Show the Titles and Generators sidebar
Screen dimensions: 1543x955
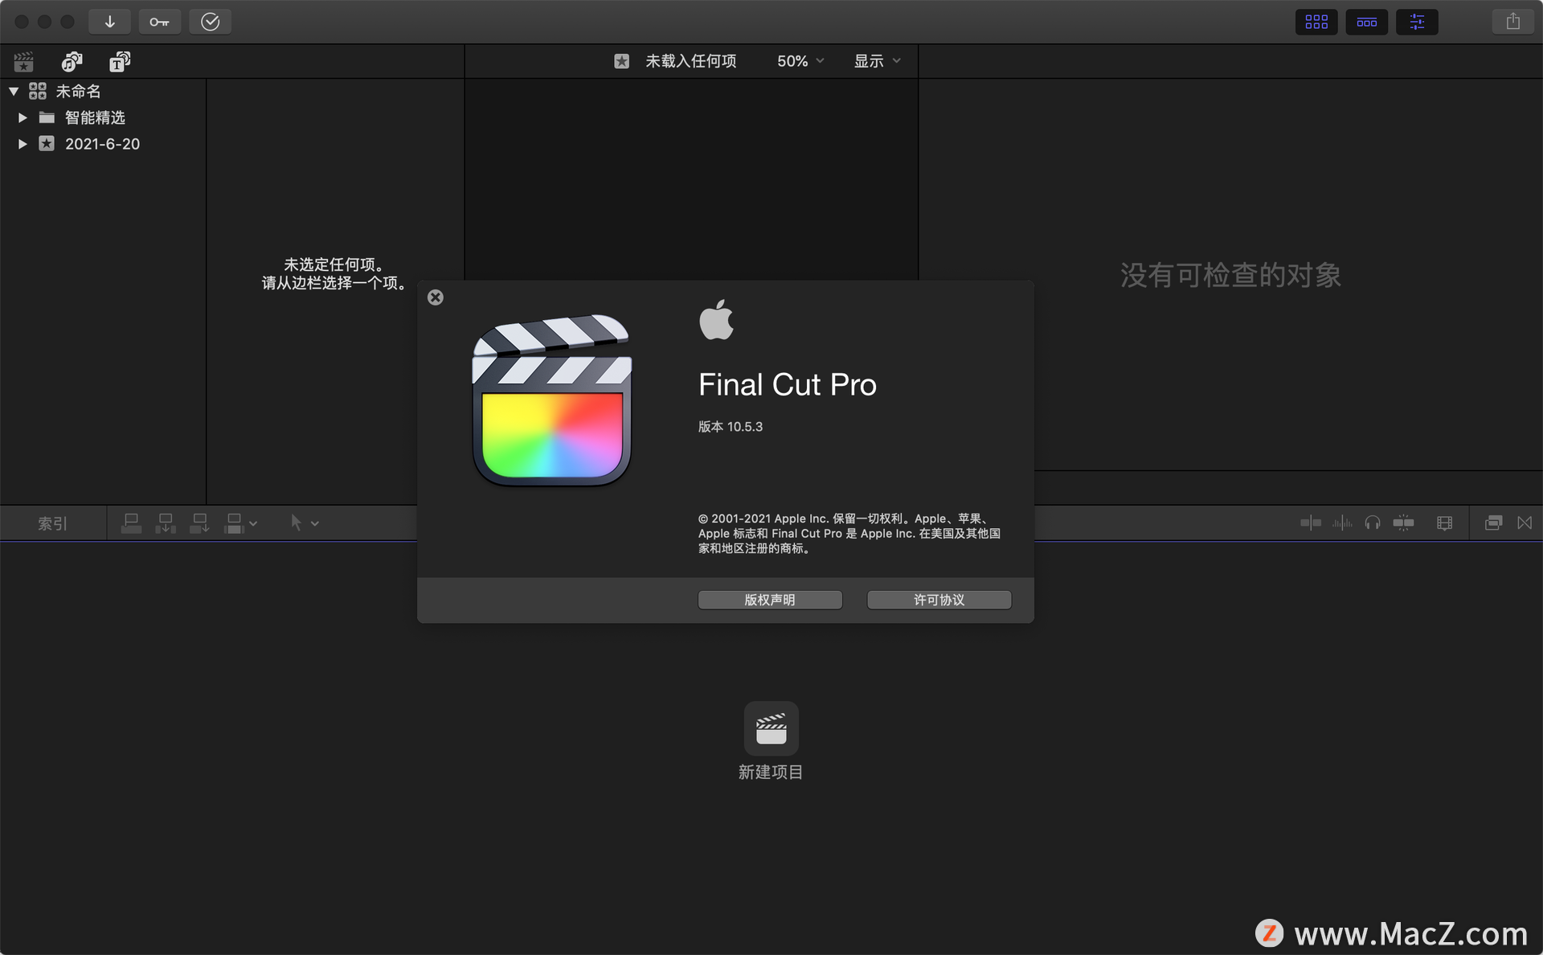pyautogui.click(x=120, y=62)
